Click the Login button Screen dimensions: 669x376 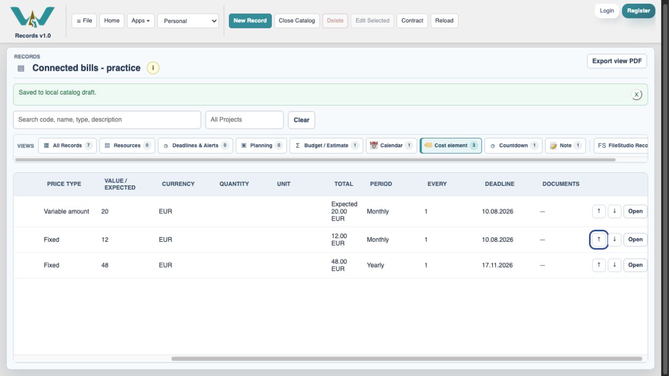[607, 11]
